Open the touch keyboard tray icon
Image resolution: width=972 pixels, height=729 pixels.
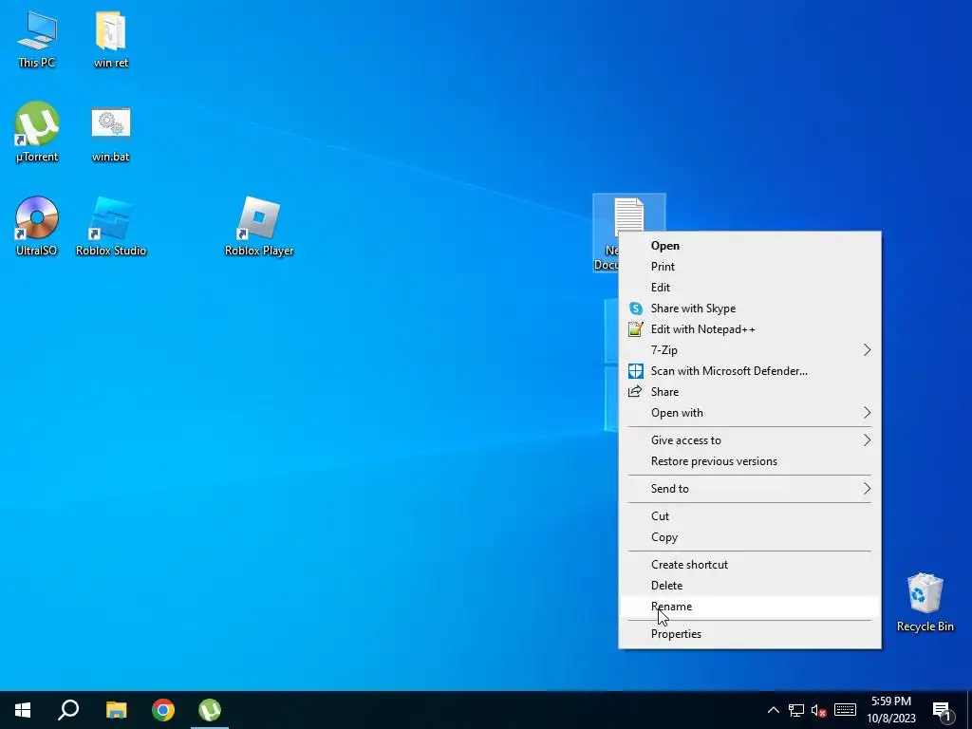click(x=845, y=710)
